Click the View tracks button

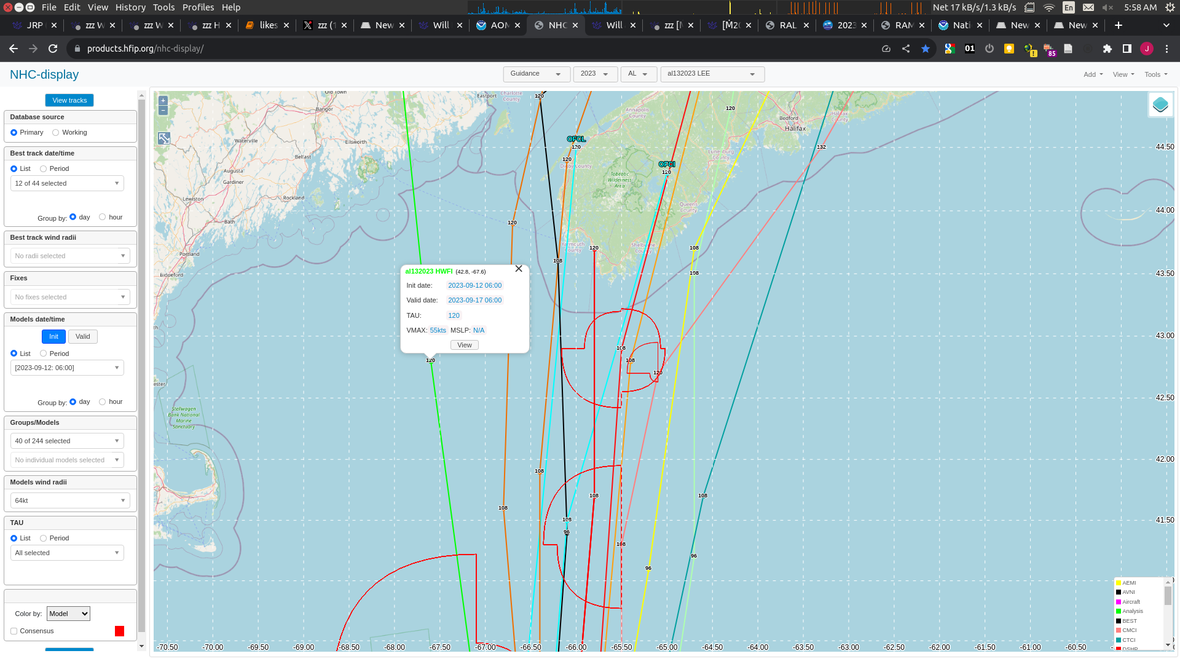tap(69, 100)
